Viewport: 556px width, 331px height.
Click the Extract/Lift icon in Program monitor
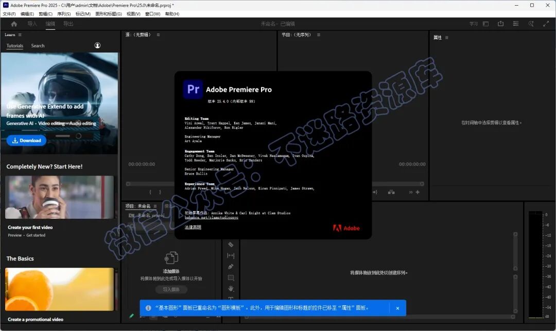391,192
